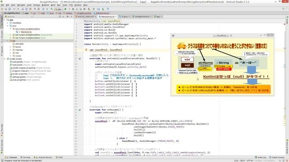Open the Event Log panel
This screenshot has height=162, width=289.
261,157
